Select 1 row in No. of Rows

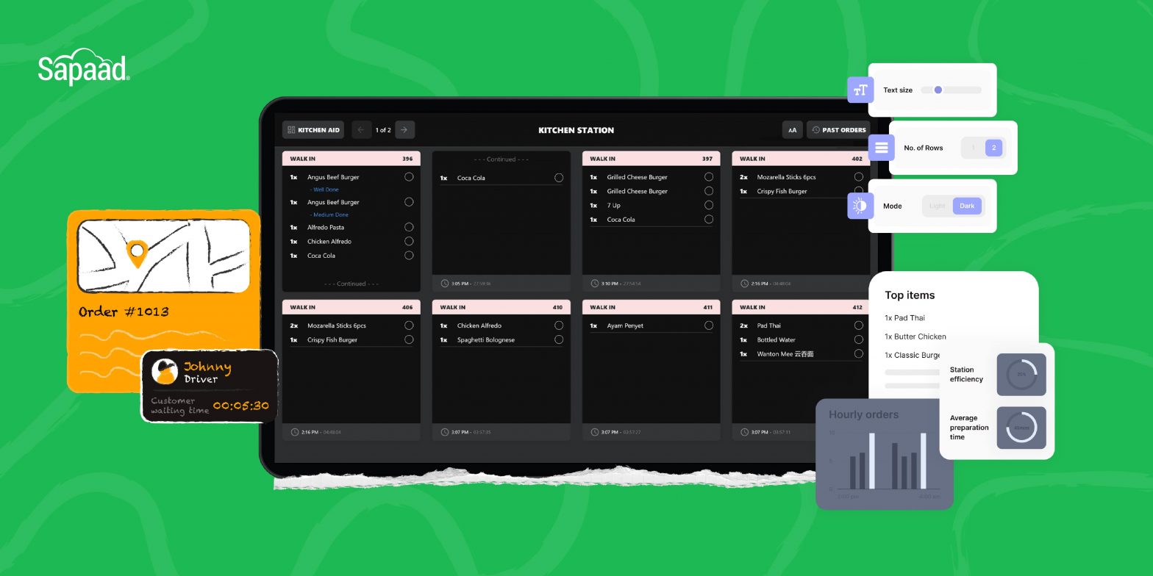[973, 148]
